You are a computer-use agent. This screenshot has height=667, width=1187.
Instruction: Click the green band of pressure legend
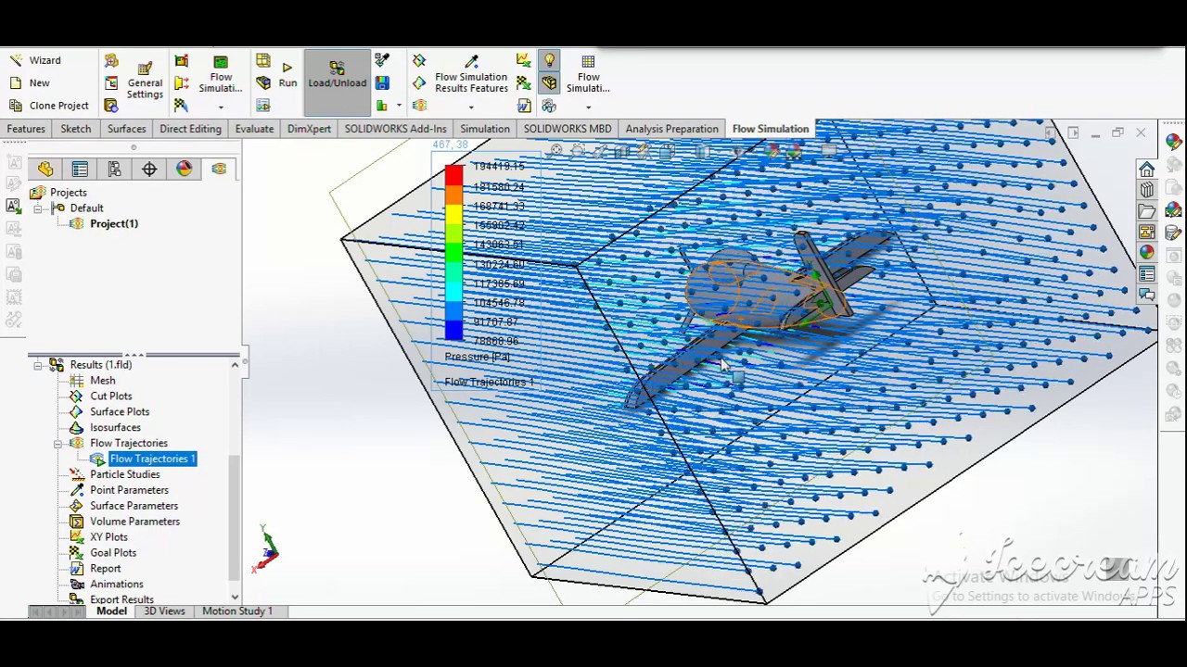pyautogui.click(x=453, y=251)
